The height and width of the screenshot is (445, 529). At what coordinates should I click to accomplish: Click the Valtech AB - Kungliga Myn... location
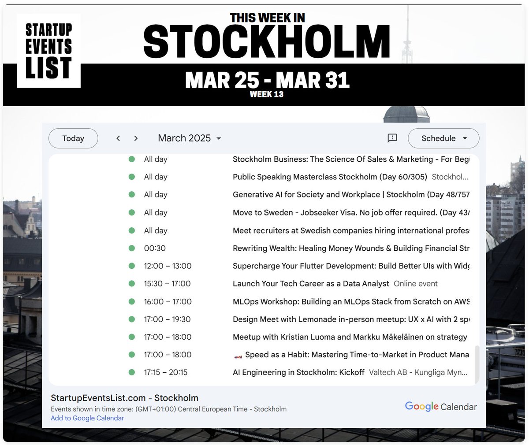418,372
